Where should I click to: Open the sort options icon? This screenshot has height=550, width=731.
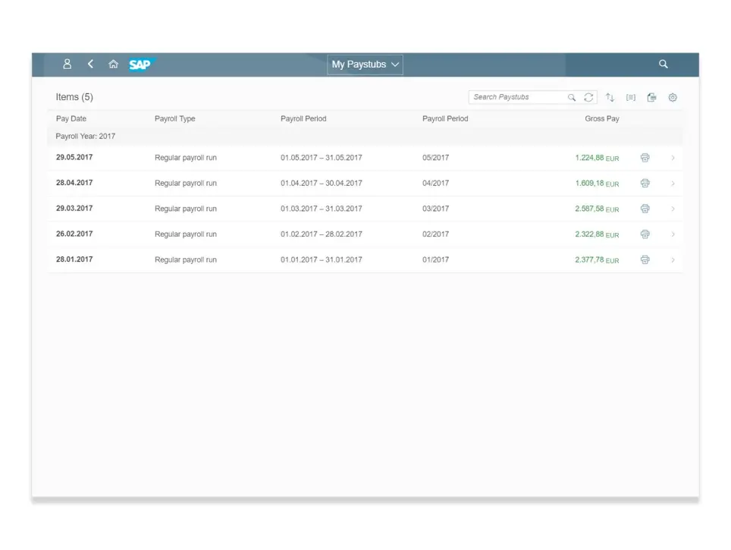(x=610, y=97)
